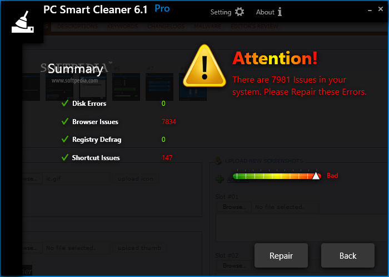Click upload icon button in background page
Viewport: 389px width, 277px height.
(136, 178)
